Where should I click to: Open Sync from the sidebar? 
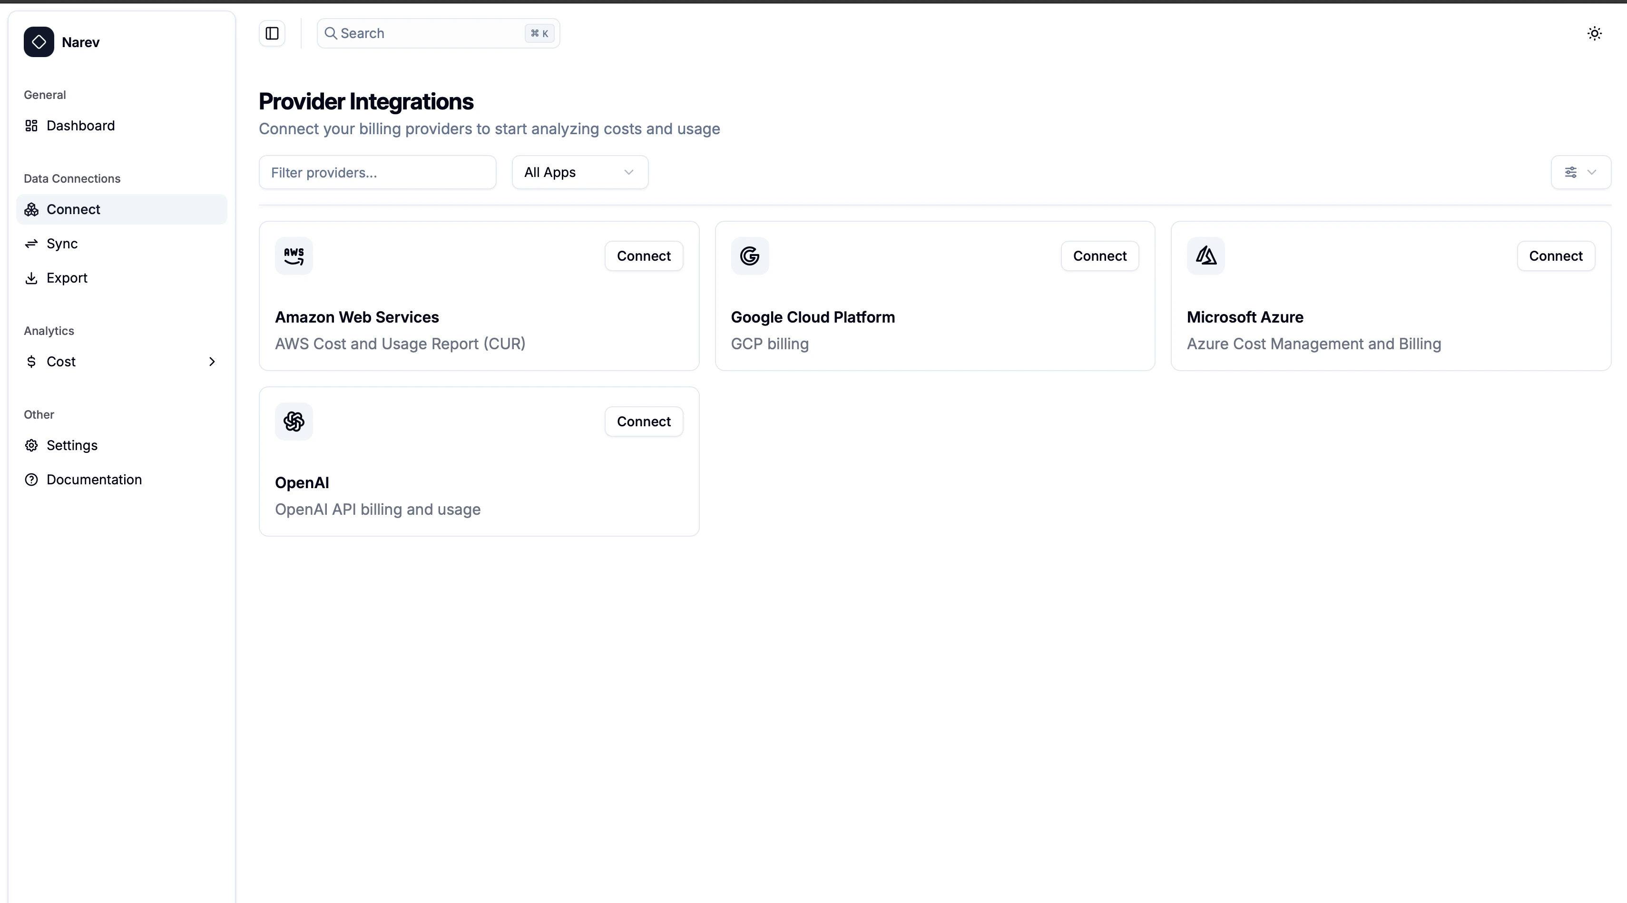click(x=61, y=244)
